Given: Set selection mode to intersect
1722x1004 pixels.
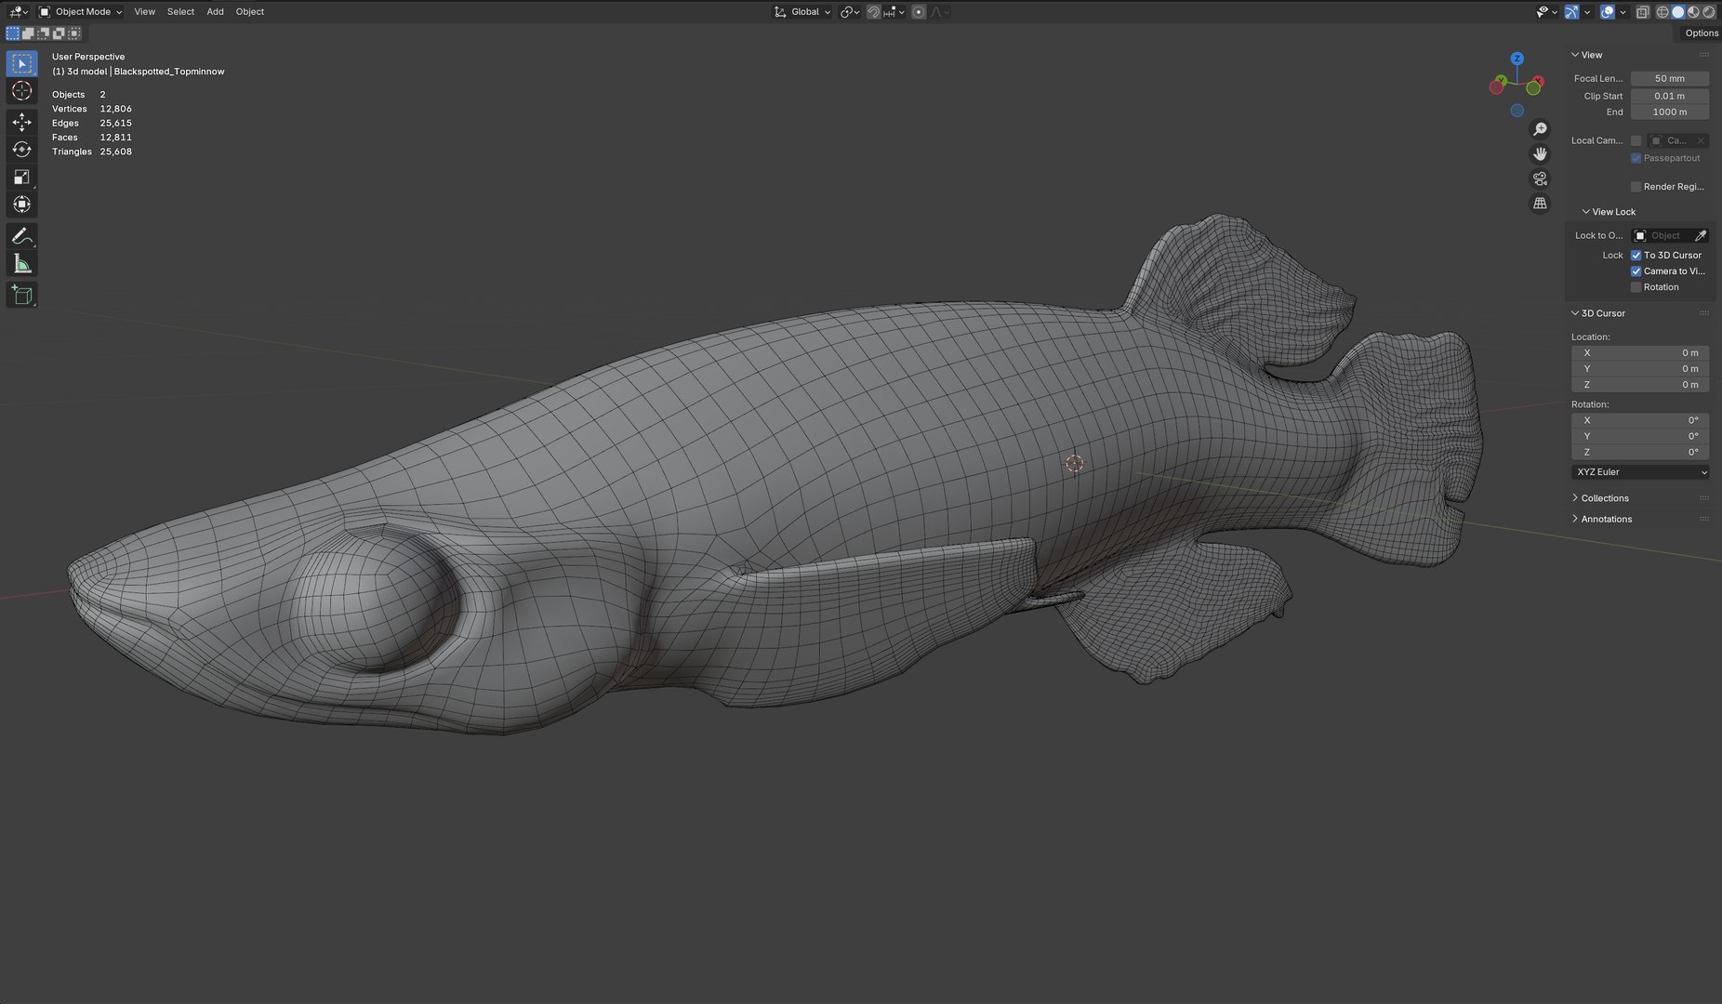Looking at the screenshot, I should click(x=74, y=33).
